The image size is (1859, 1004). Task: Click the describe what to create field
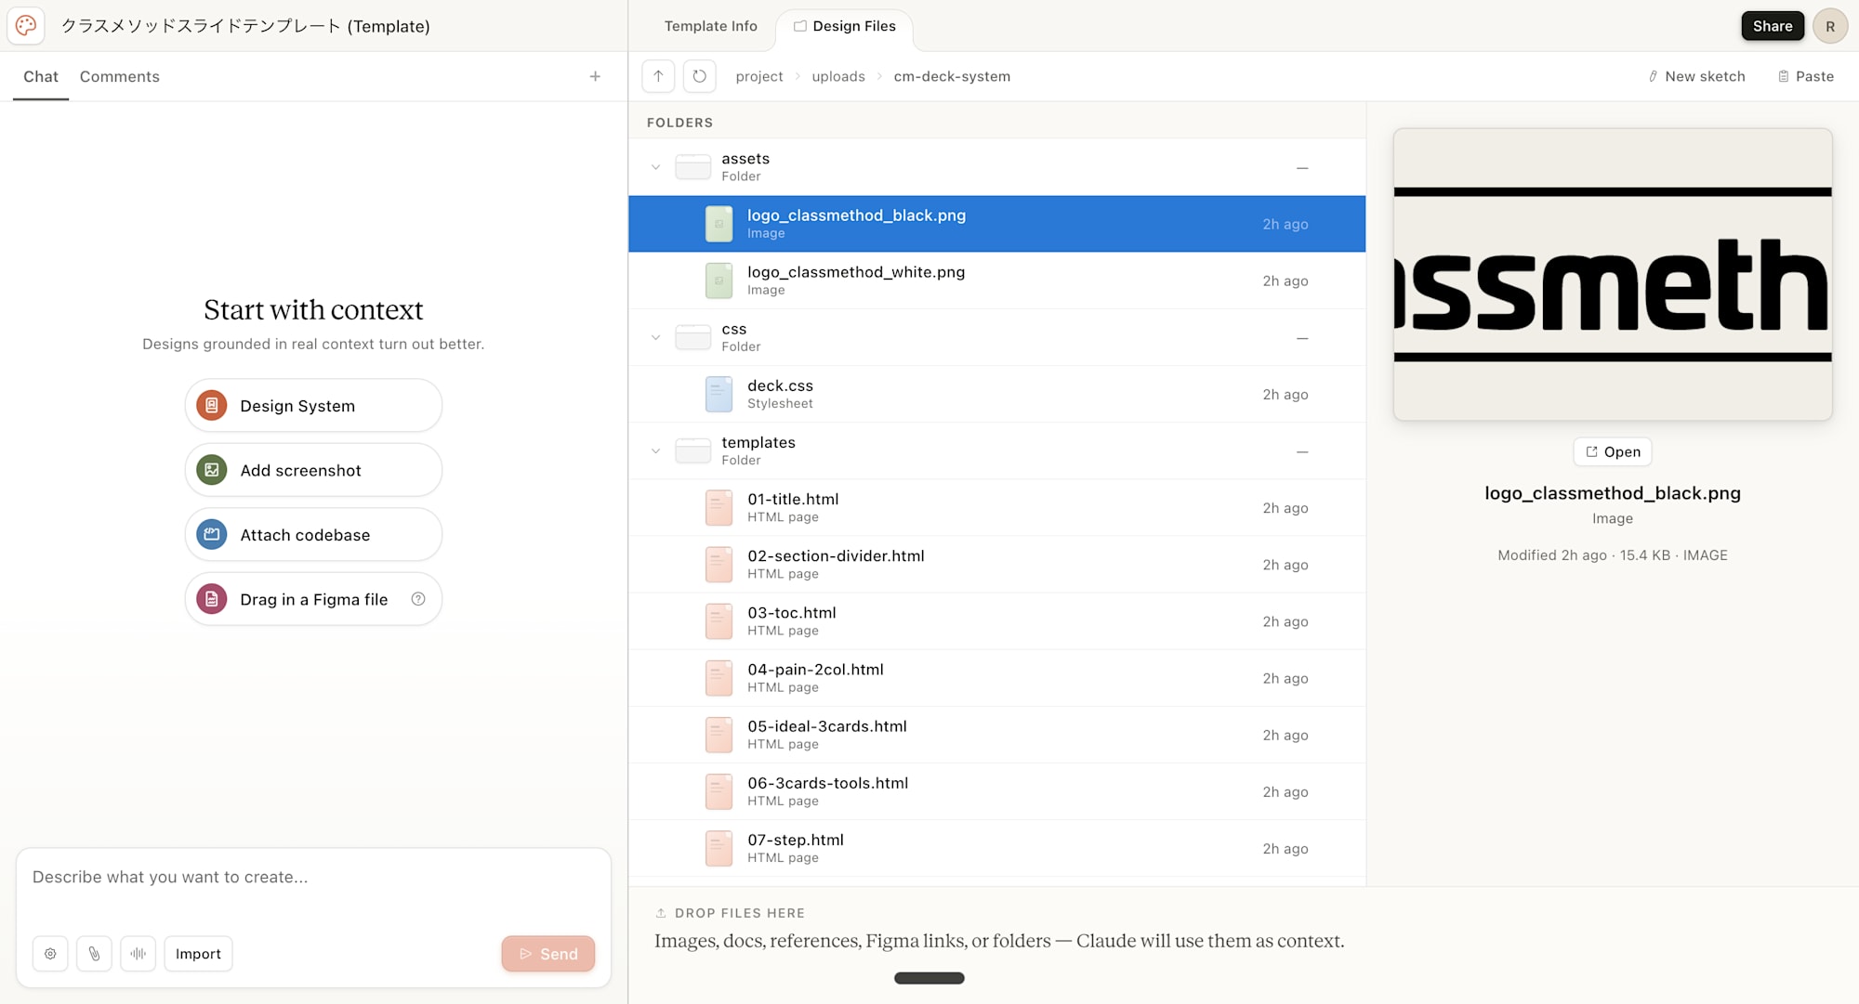pos(312,878)
